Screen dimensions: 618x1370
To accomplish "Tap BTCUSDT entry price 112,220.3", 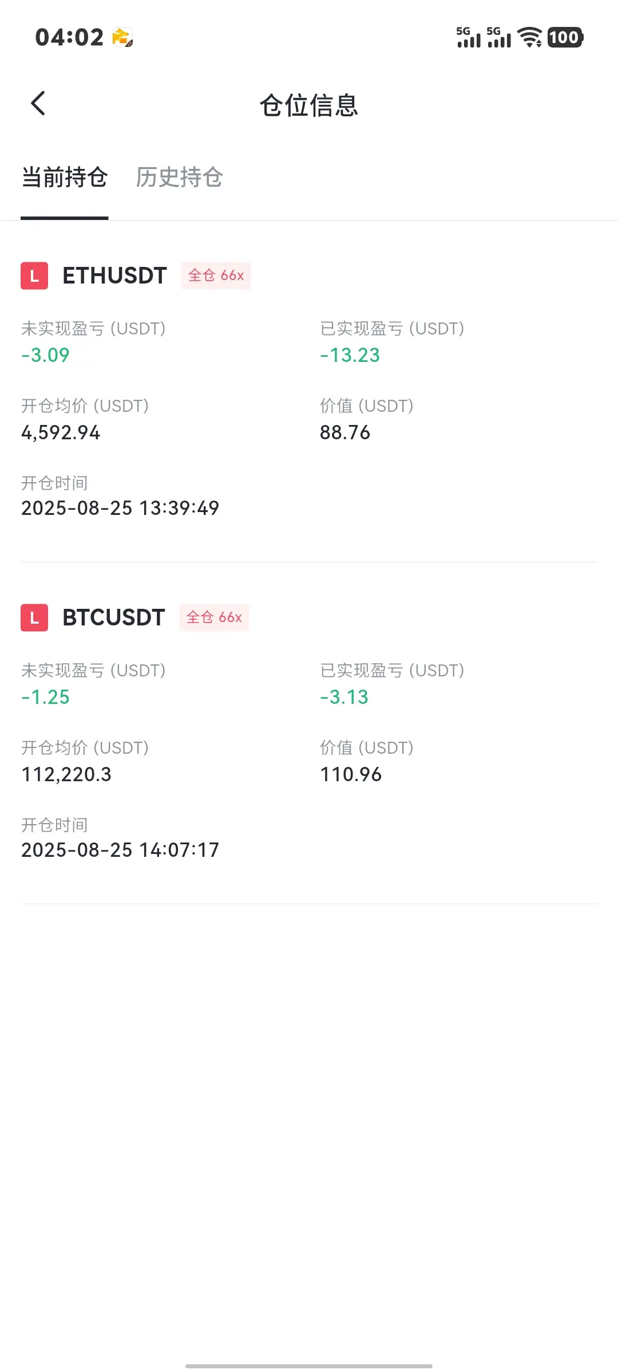I will pyautogui.click(x=66, y=774).
